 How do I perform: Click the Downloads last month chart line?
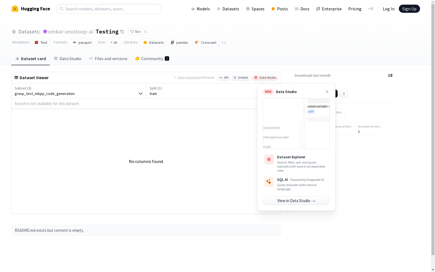click(x=359, y=76)
